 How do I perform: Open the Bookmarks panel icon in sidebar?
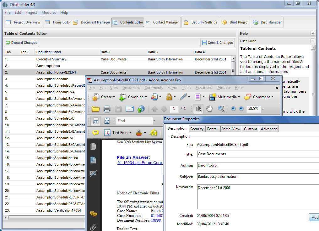(93, 160)
